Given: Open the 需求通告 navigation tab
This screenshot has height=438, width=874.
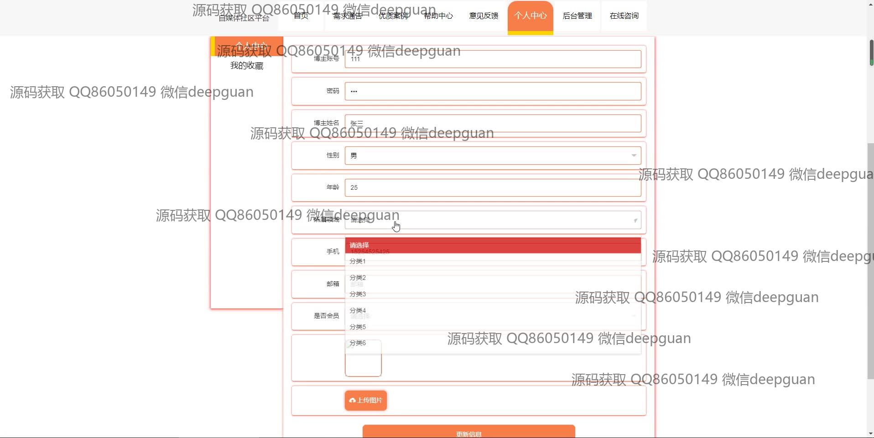Looking at the screenshot, I should [x=348, y=16].
